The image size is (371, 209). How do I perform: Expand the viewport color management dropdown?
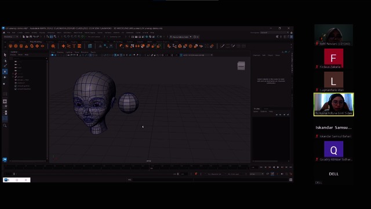198,55
